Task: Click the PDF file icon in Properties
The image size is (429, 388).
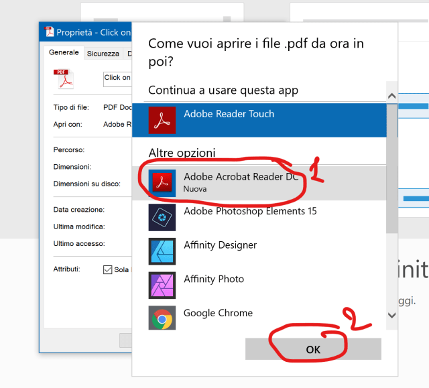Action: pos(64,79)
